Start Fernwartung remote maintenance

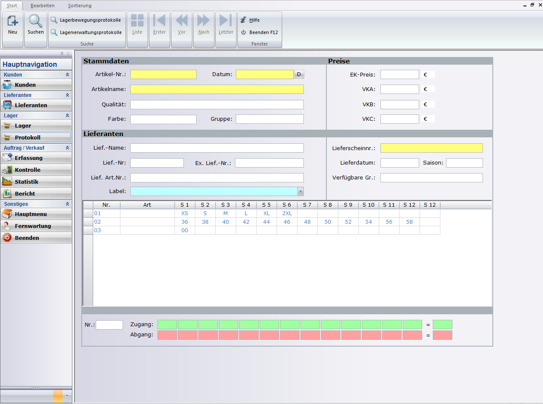pyautogui.click(x=36, y=226)
